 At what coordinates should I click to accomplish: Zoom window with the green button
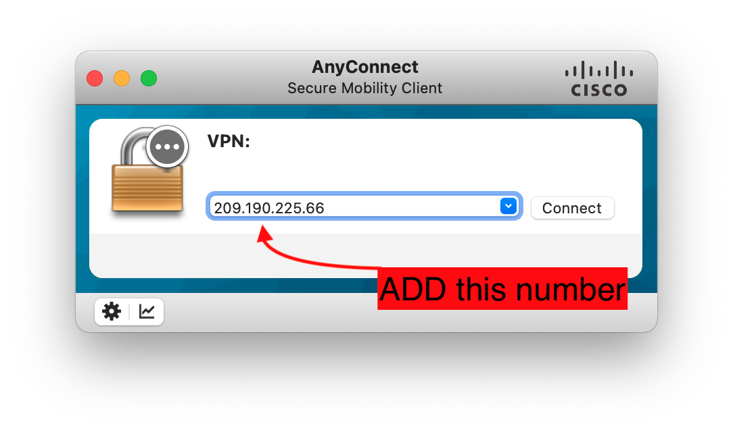coord(149,78)
